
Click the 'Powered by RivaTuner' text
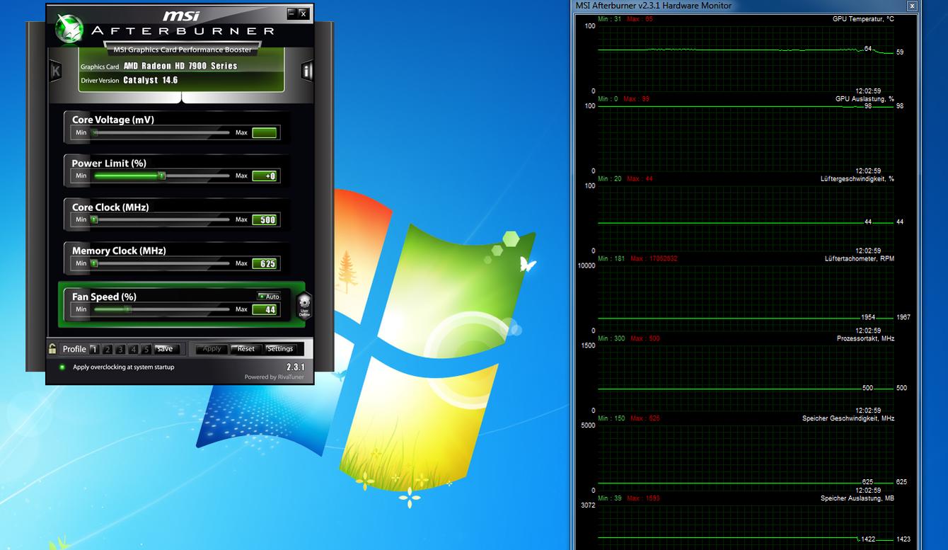(274, 377)
